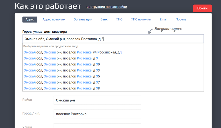Select the Организация tab
This screenshot has height=128, width=221.
pos(83,20)
